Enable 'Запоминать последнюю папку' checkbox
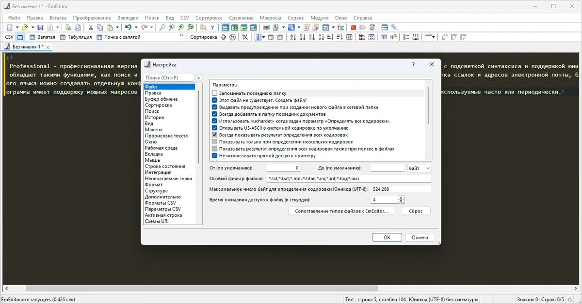Screen dimensions: 582x304 (214, 93)
